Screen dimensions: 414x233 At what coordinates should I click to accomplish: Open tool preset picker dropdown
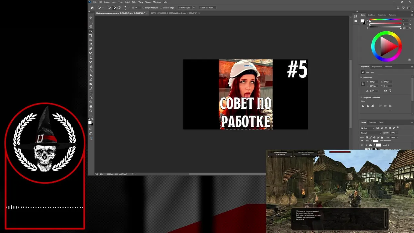click(103, 8)
